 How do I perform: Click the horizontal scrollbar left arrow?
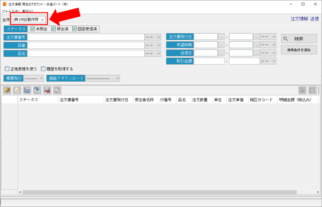tap(20, 192)
